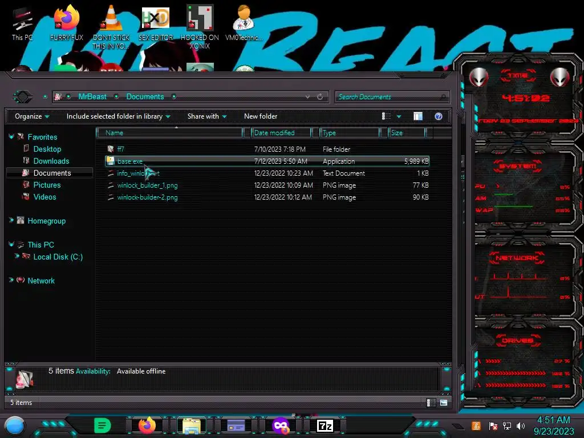Open the VLC cone desktop shortcut
The image size is (584, 438).
[x=111, y=27]
